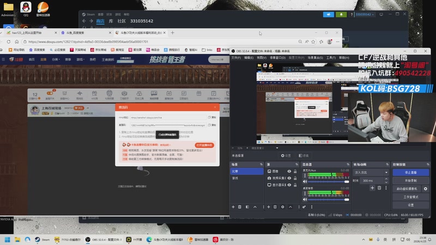Toggle lock on 视频采集 source
Screen dimensions: 436x245
click(x=295, y=178)
